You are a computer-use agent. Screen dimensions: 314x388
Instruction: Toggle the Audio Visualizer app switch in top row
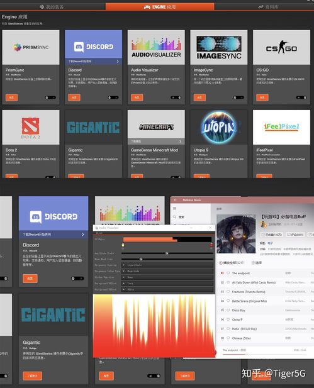(x=176, y=97)
